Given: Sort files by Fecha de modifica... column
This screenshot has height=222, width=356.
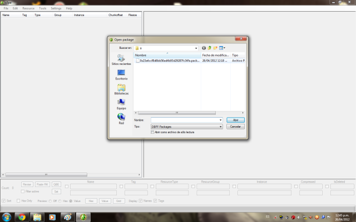Looking at the screenshot, I should [x=216, y=55].
